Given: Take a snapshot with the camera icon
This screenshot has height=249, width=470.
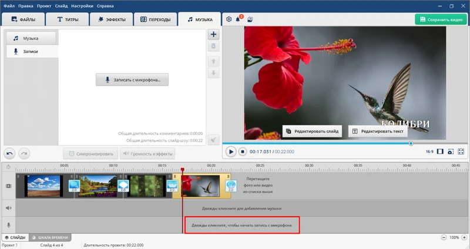Looking at the screenshot, I should pyautogui.click(x=451, y=152).
